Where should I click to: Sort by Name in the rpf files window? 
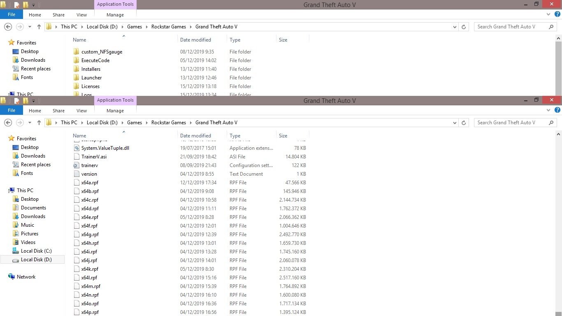coord(79,136)
